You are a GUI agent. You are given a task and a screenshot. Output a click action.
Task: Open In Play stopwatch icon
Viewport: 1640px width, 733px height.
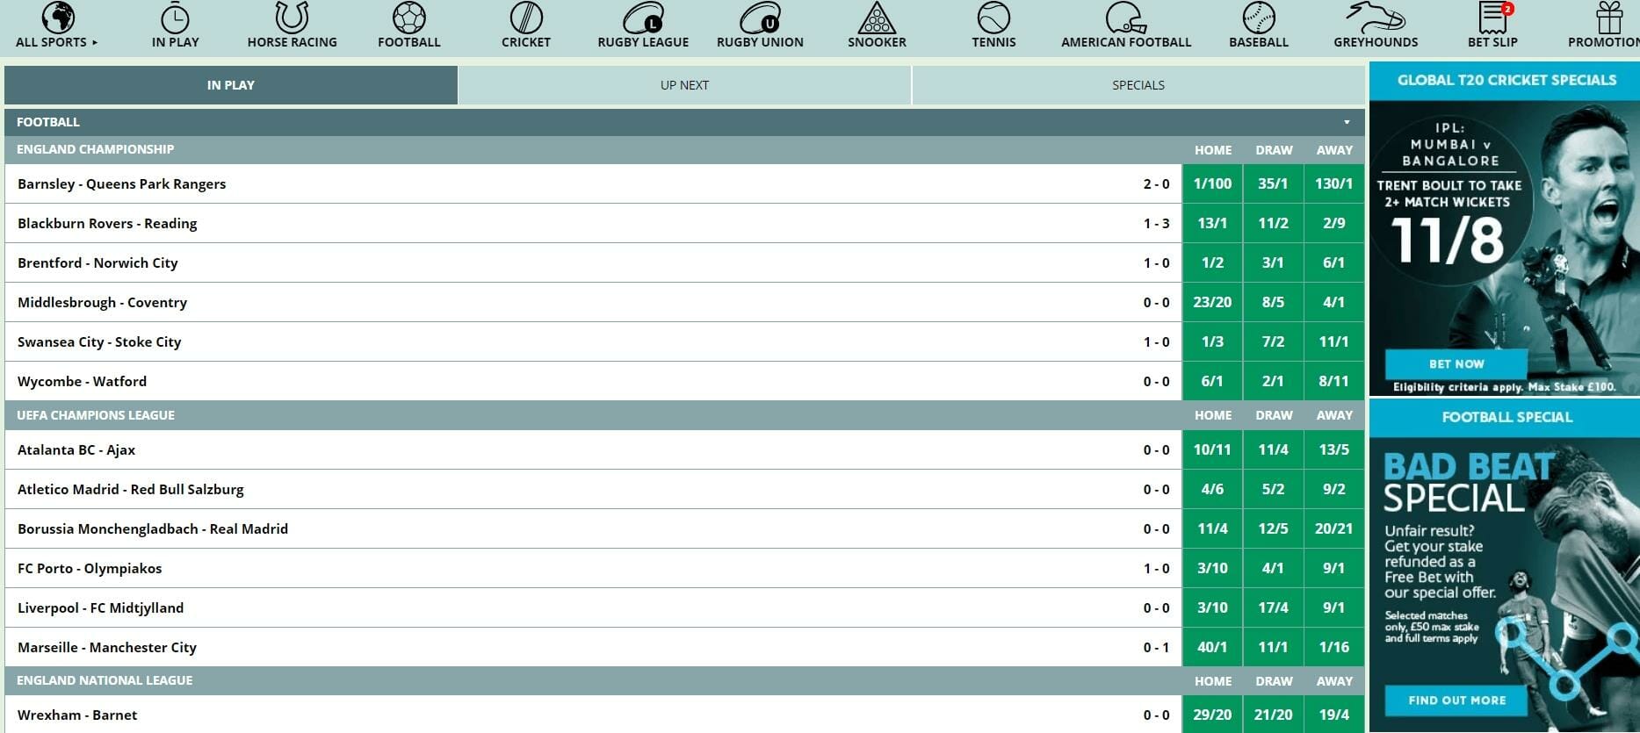coord(175,18)
